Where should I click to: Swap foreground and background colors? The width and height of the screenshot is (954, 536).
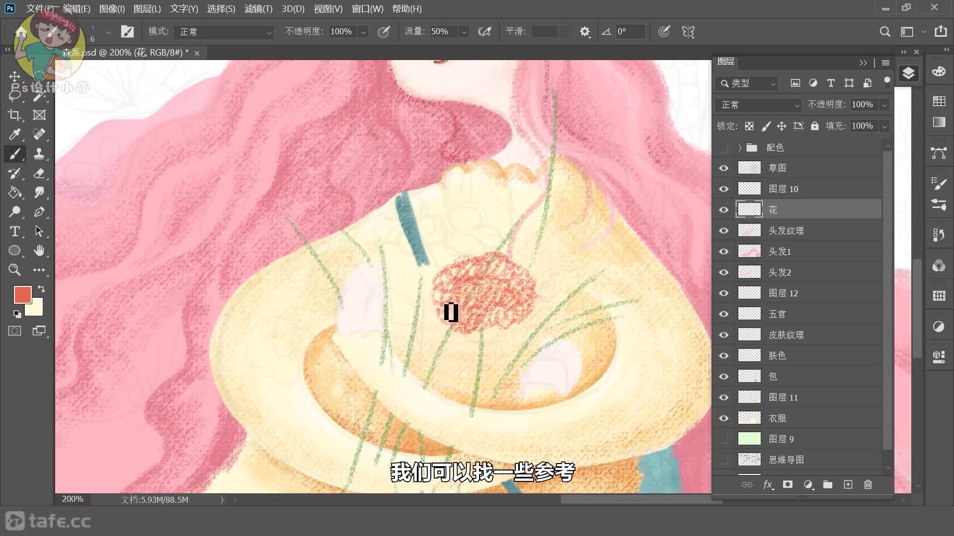click(42, 289)
